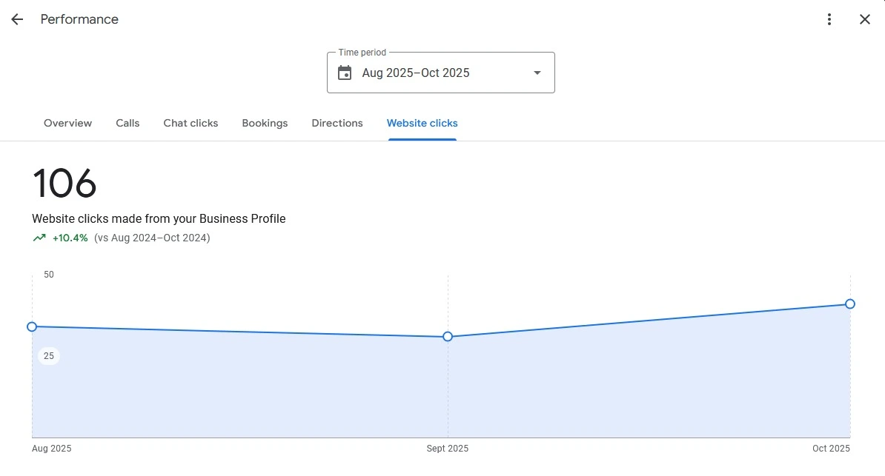Image resolution: width=885 pixels, height=476 pixels.
Task: Click the 106 total clicks number
Action: coord(64,184)
